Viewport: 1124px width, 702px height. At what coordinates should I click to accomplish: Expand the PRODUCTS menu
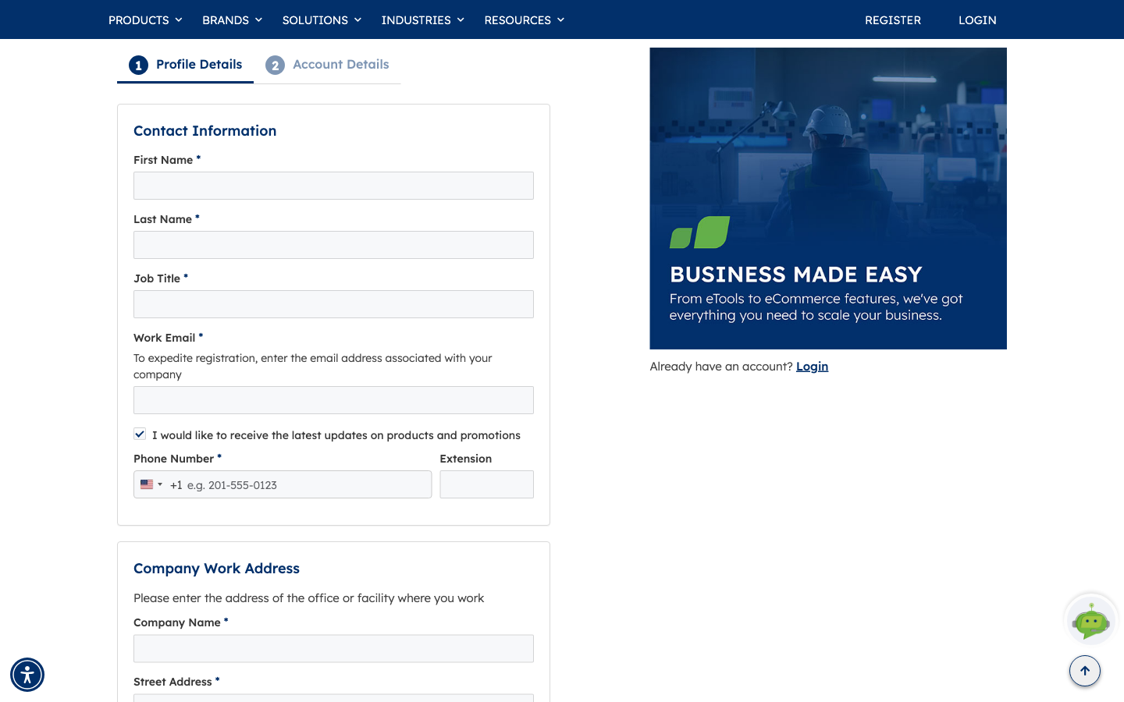(145, 20)
